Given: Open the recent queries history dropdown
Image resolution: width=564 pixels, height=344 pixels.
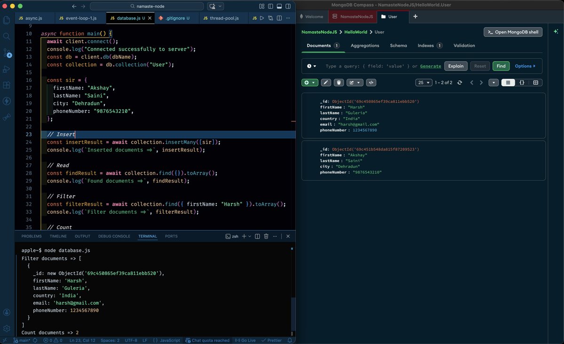Looking at the screenshot, I should click(312, 66).
